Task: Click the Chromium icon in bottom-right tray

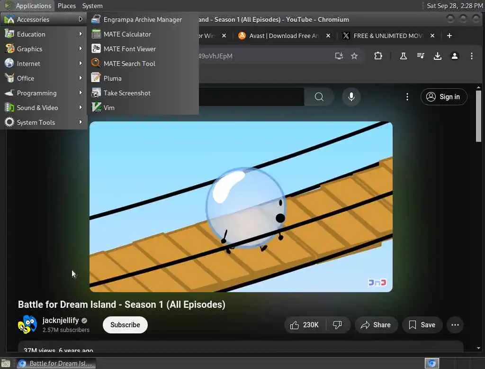Action: pyautogui.click(x=432, y=363)
